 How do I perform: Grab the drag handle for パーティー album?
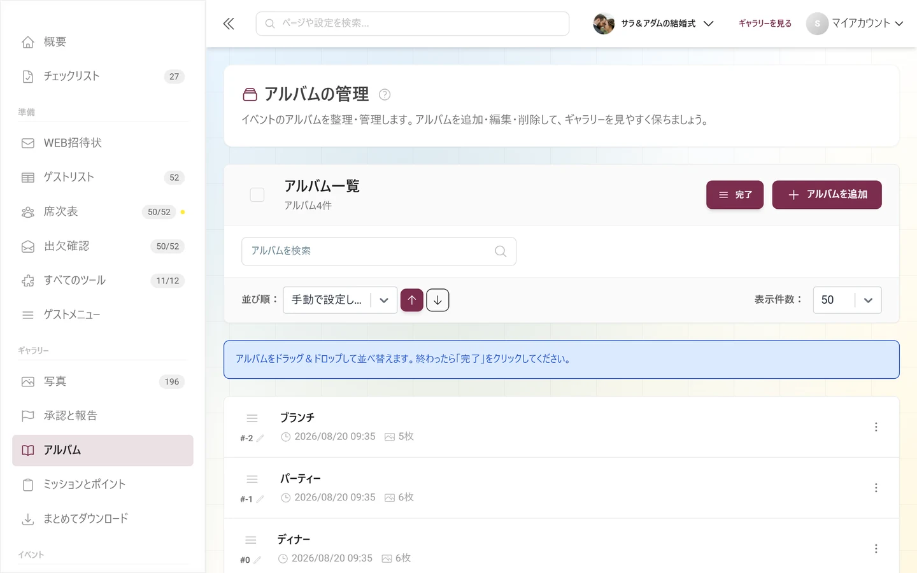point(252,479)
